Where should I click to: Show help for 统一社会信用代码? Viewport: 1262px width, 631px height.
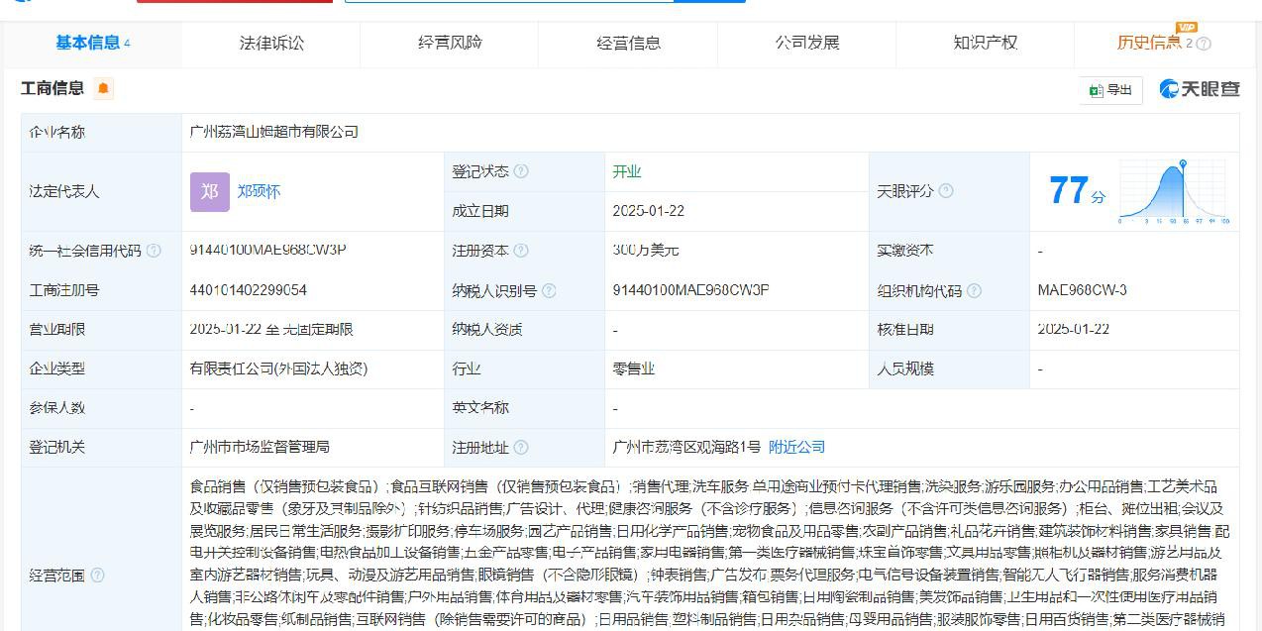point(154,251)
